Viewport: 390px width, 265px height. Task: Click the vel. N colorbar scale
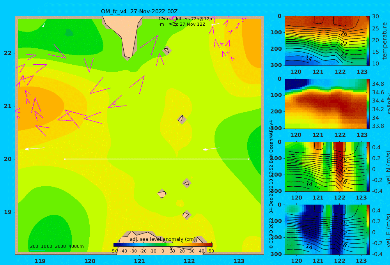(368, 166)
